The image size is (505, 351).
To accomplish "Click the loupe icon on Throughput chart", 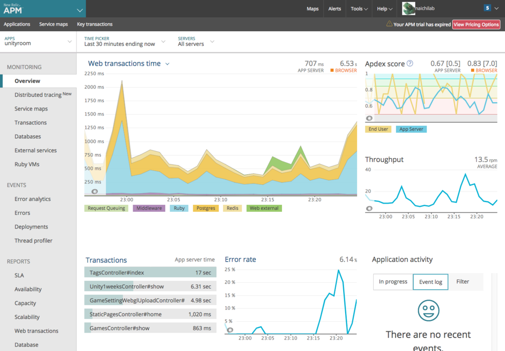I will coord(369,208).
